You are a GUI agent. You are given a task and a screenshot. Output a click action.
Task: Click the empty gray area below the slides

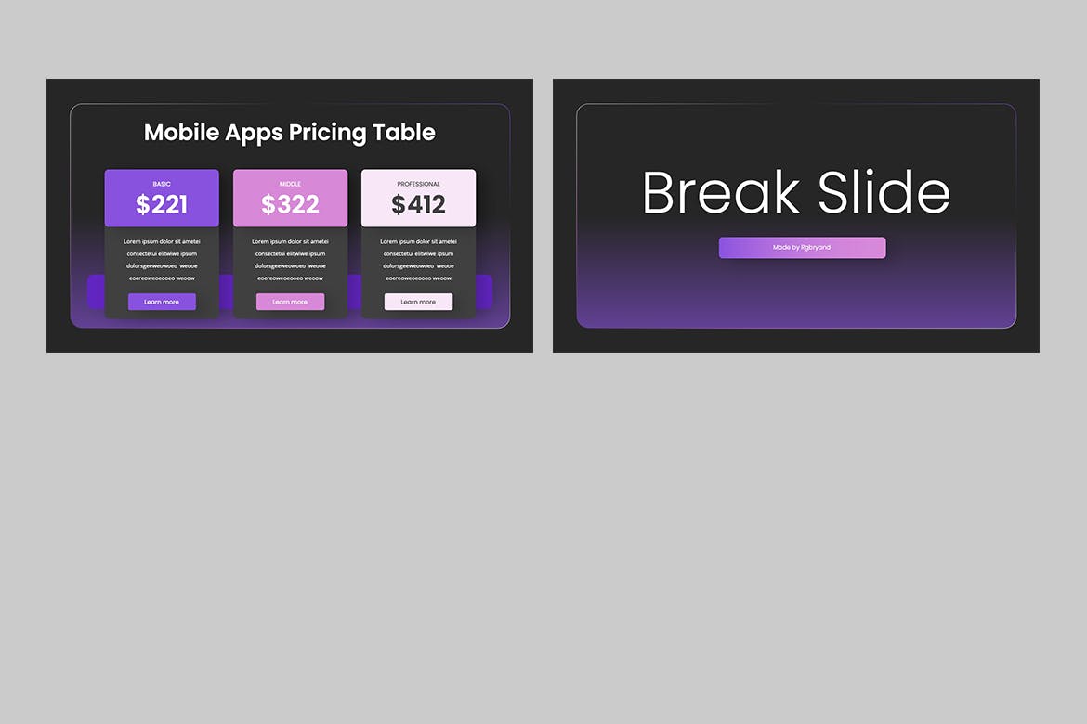[x=543, y=538]
